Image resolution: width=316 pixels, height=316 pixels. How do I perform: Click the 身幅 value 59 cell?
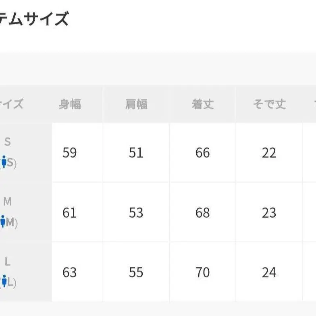tap(77, 152)
